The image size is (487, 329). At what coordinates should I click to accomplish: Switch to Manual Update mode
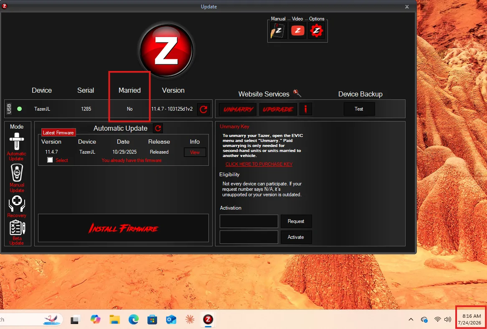pyautogui.click(x=17, y=178)
